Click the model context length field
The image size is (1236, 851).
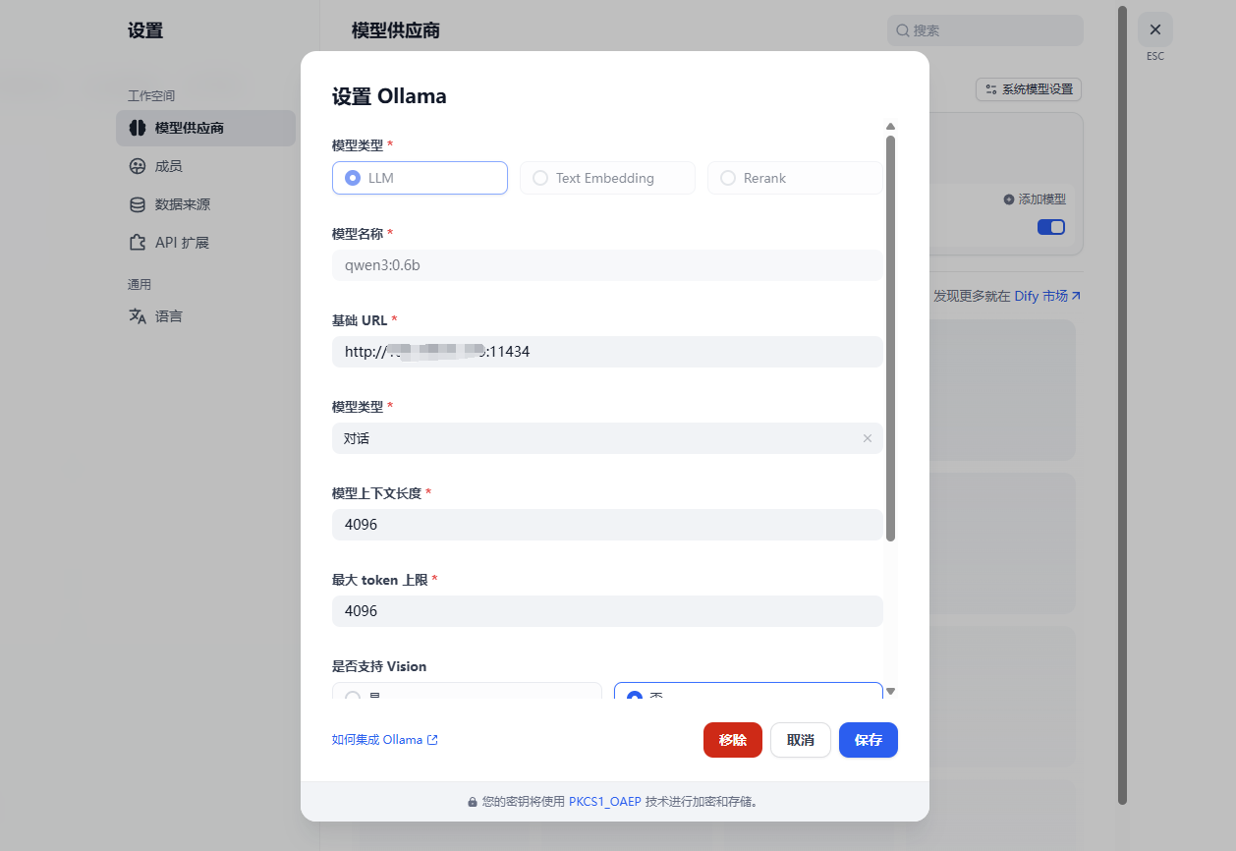[607, 525]
